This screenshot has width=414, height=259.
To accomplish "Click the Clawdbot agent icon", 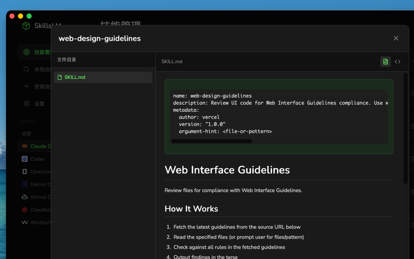I will point(25,210).
